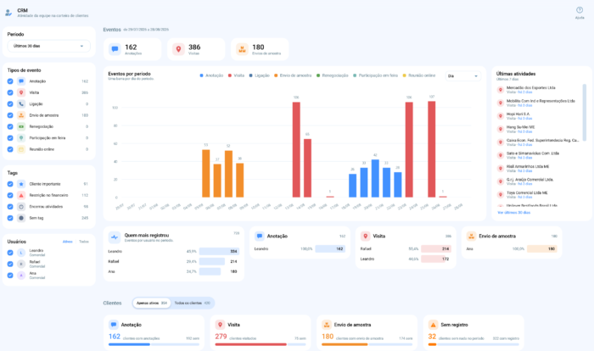Click the Renegociação icon in filter list

(x=21, y=126)
